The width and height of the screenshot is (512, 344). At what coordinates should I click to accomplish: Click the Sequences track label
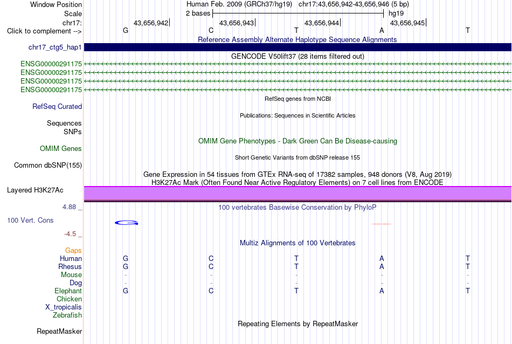(64, 123)
